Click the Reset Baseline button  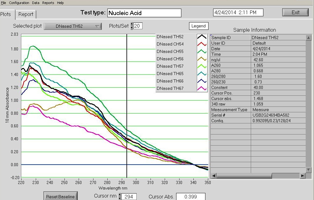pos(60,197)
